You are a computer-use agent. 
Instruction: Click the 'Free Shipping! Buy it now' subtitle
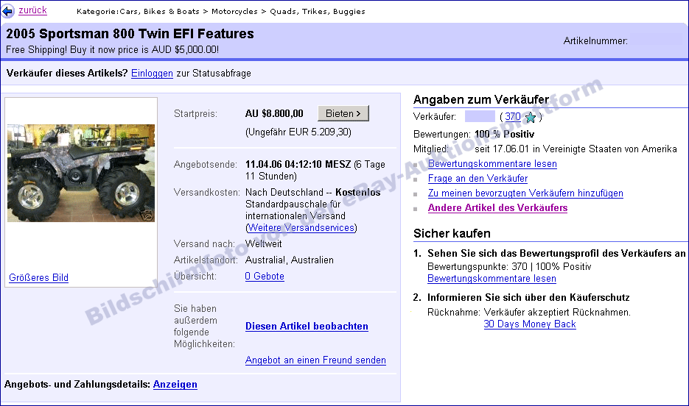coord(112,49)
